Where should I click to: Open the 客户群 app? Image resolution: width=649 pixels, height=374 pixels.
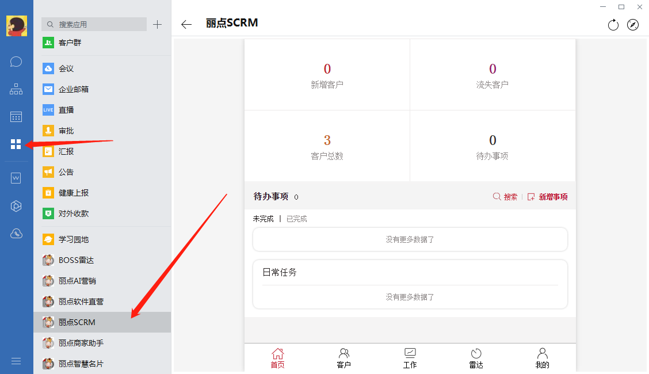pos(102,43)
